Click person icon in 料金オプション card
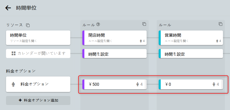This screenshot has width=230, height=110. tap(13, 84)
